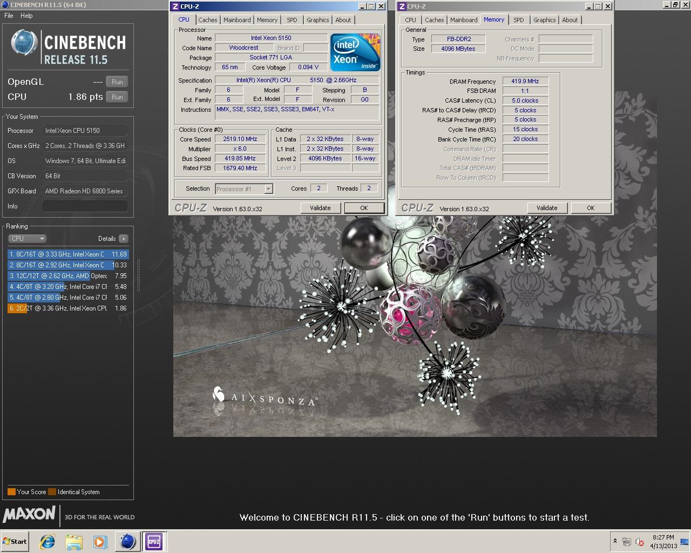691x553 pixels.
Task: Click Validate in left CPU-Z window
Action: (x=320, y=208)
